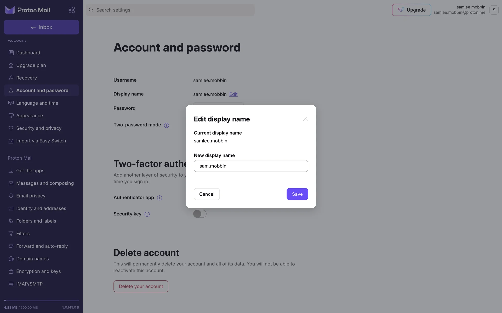Click the search magnifier icon
This screenshot has height=313, width=502.
pyautogui.click(x=91, y=10)
